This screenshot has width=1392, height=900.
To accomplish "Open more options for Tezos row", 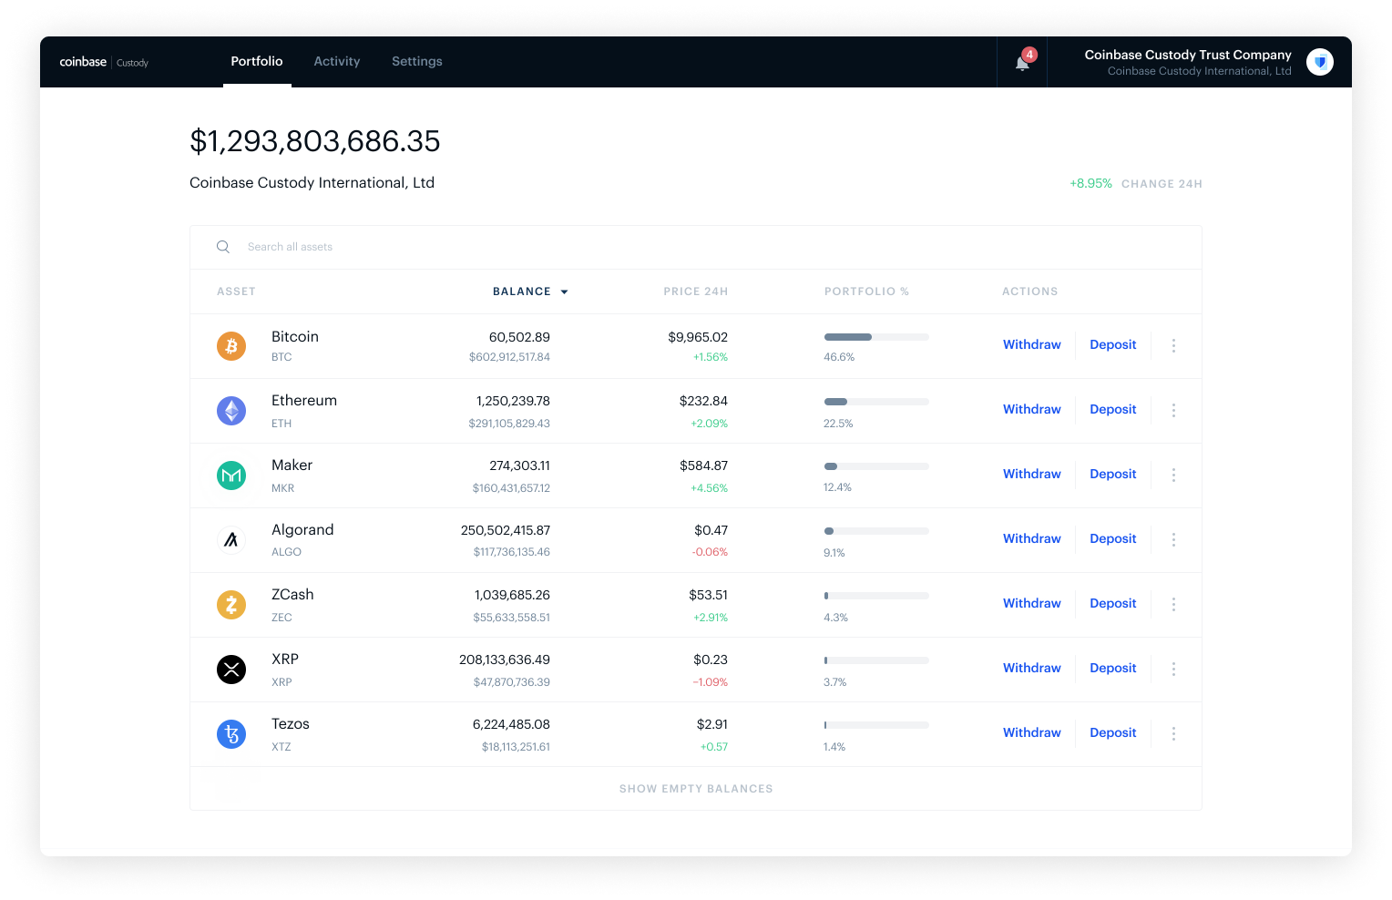I will point(1173,734).
